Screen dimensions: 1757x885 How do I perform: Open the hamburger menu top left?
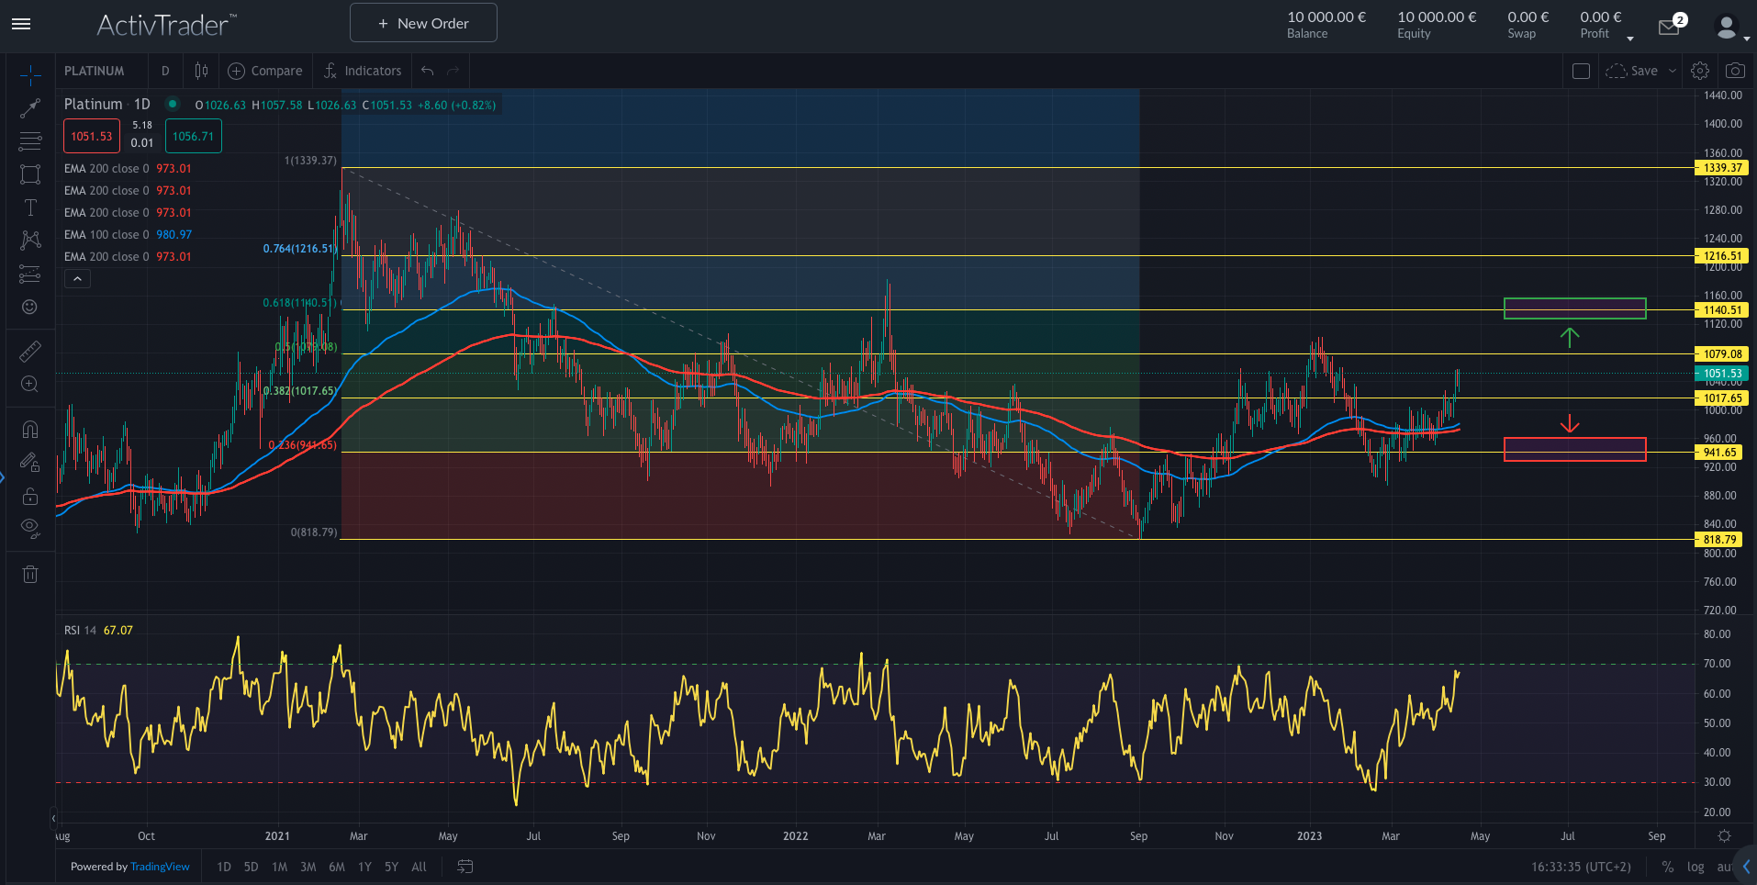click(x=20, y=24)
